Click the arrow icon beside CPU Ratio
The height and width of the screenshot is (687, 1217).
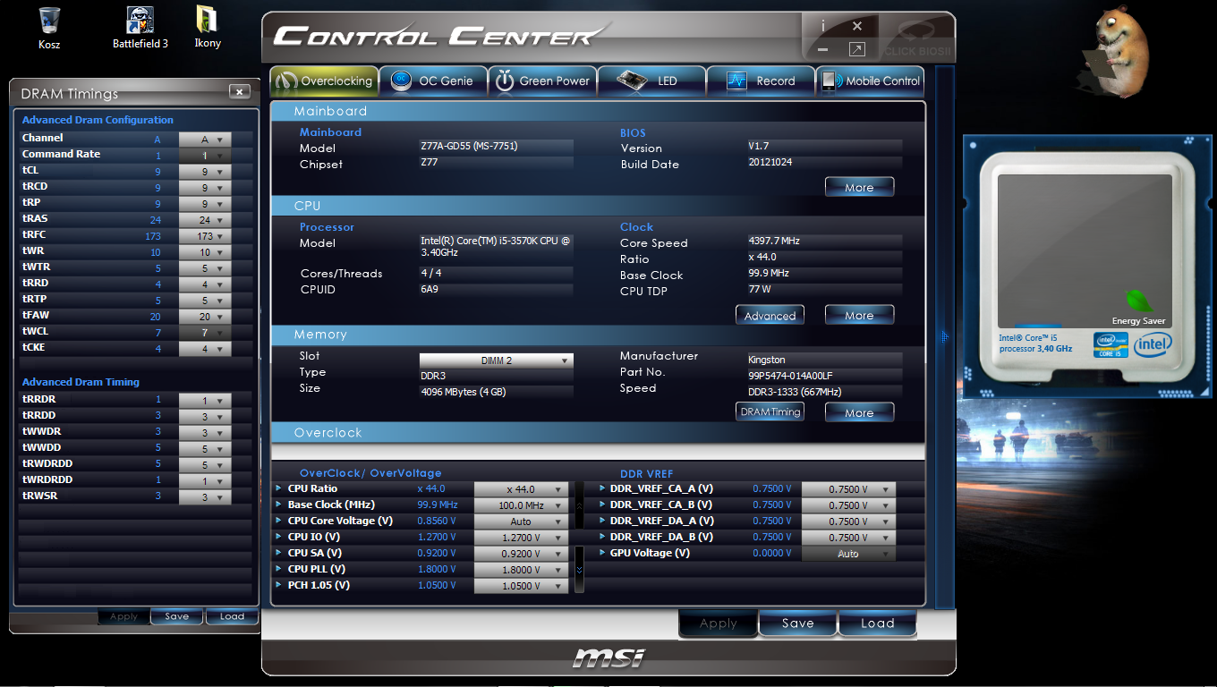[279, 488]
